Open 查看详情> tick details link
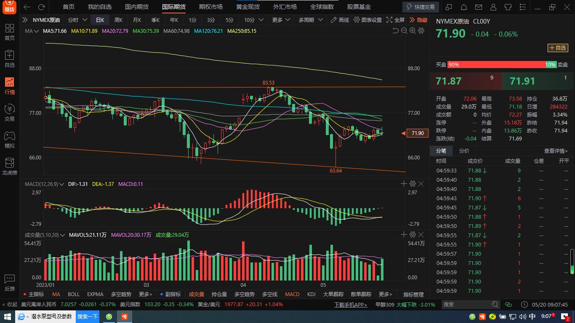The width and height of the screenshot is (575, 323). 556,151
